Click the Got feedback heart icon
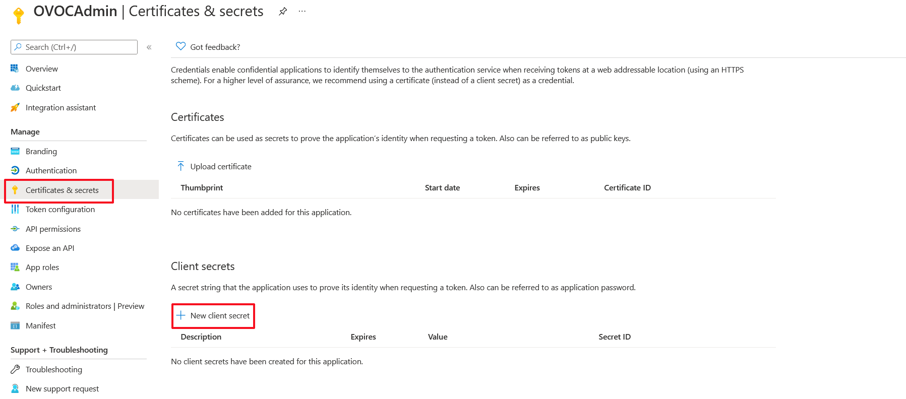 click(x=180, y=46)
